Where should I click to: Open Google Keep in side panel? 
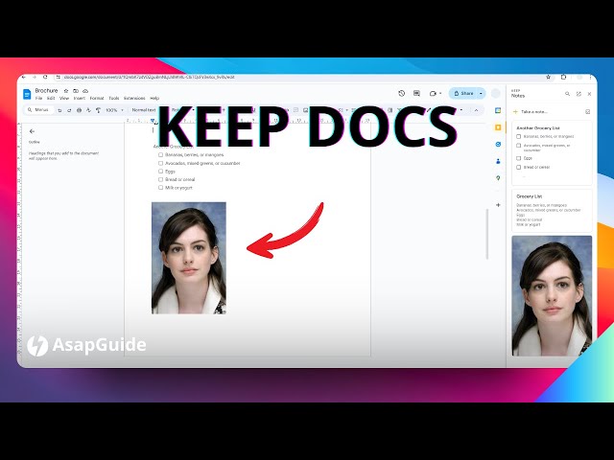[498, 127]
